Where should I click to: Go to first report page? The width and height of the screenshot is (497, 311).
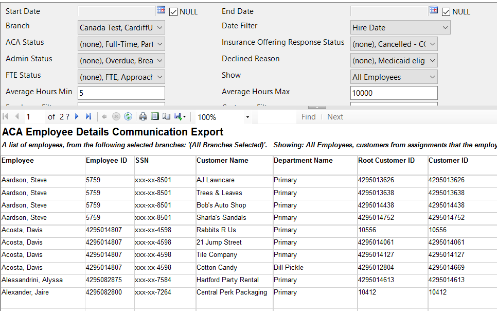(x=5, y=116)
